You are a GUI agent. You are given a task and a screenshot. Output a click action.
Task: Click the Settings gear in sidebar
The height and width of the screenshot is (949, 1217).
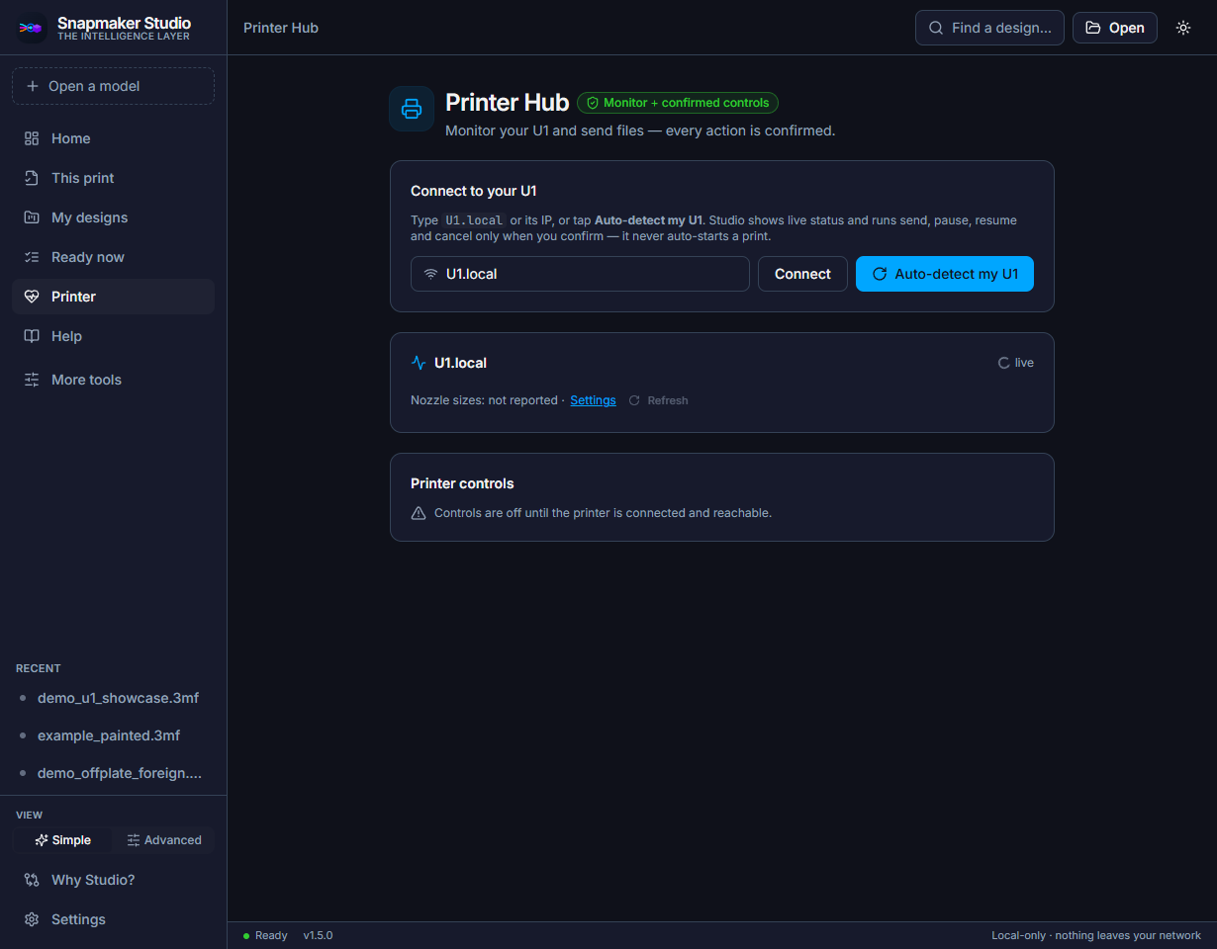(x=32, y=919)
